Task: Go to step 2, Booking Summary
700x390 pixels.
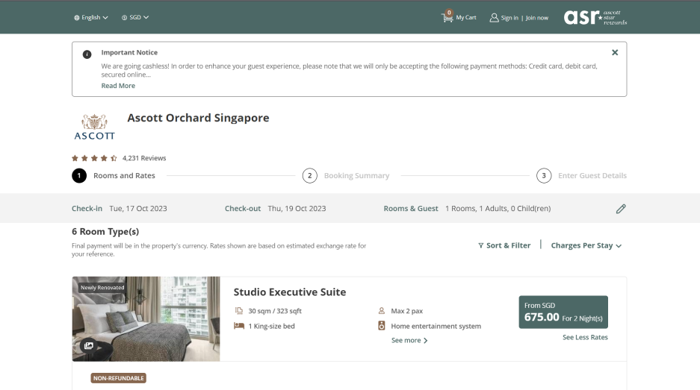Action: coord(309,176)
